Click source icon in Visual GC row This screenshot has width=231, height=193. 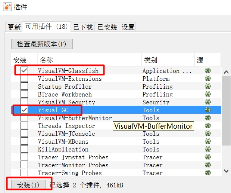tap(208, 110)
